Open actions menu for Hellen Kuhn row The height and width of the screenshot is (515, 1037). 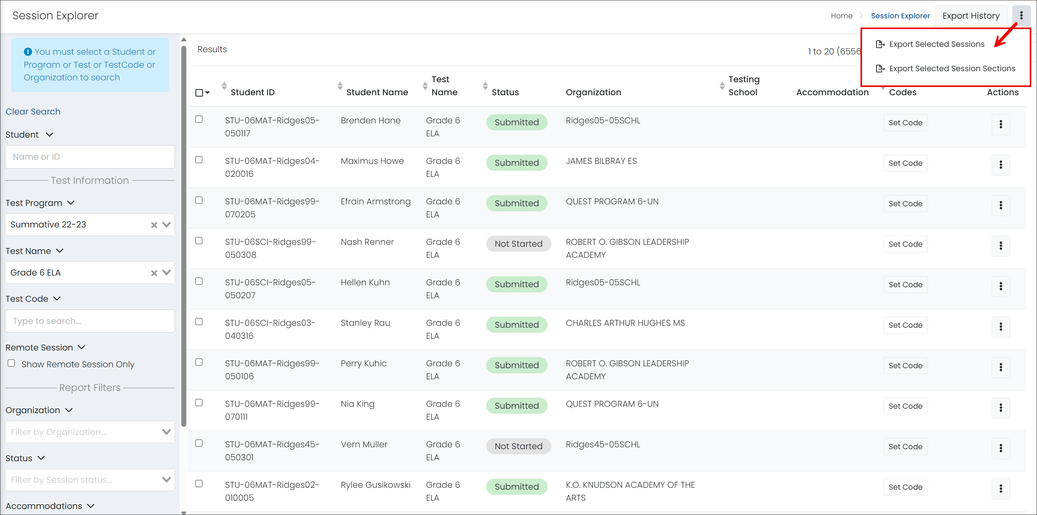(x=1001, y=286)
